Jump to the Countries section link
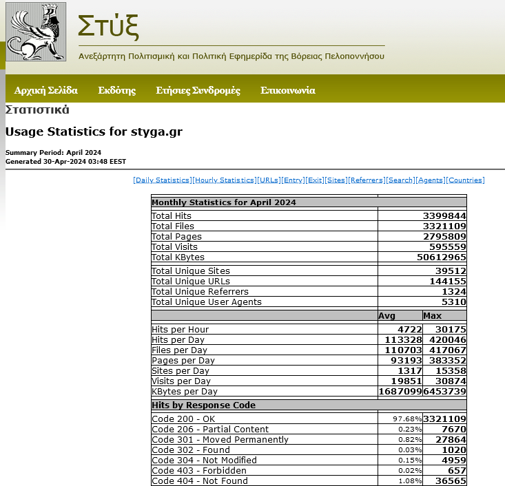This screenshot has width=505, height=486. (x=466, y=180)
